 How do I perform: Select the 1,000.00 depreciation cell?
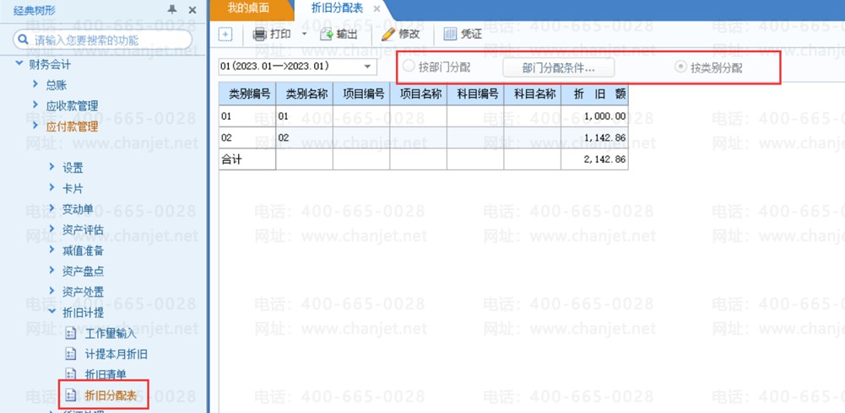(x=595, y=116)
